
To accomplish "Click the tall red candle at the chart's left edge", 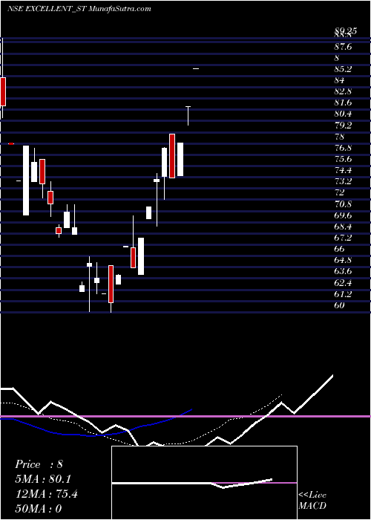I will point(3,92).
